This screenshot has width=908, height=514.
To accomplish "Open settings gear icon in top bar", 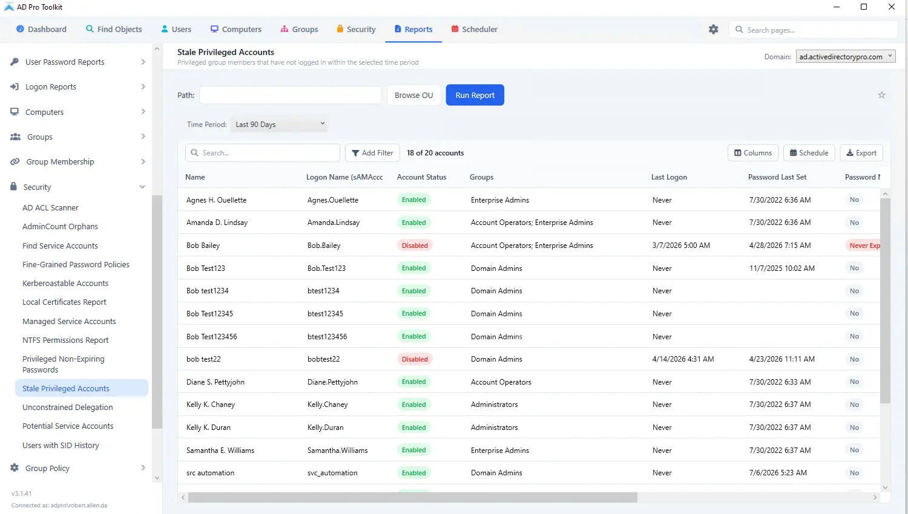I will pyautogui.click(x=714, y=29).
